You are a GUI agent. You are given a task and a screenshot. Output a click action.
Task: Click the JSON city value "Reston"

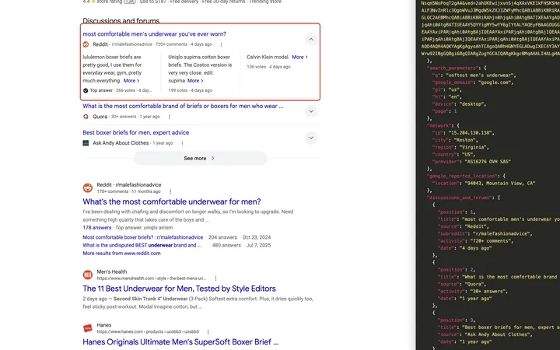pos(465,140)
